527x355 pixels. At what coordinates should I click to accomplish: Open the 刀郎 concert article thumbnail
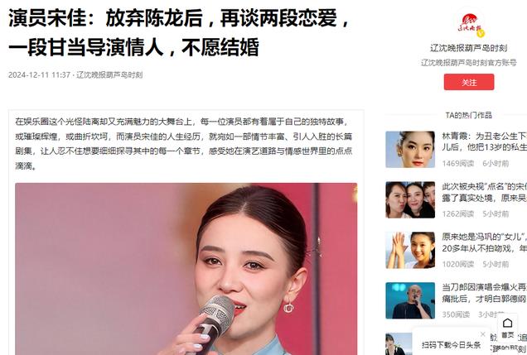tap(410, 300)
